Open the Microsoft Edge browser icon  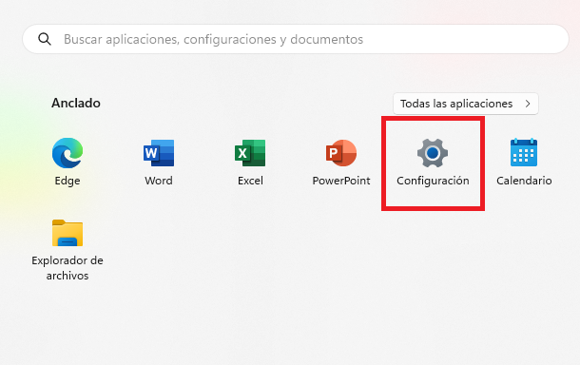[x=68, y=153]
